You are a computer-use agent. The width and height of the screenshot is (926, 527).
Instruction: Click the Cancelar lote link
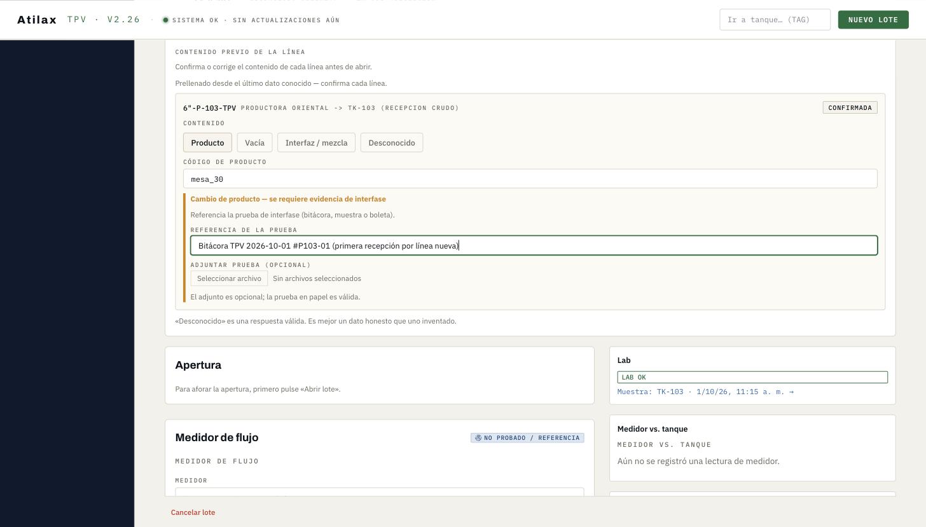[193, 512]
